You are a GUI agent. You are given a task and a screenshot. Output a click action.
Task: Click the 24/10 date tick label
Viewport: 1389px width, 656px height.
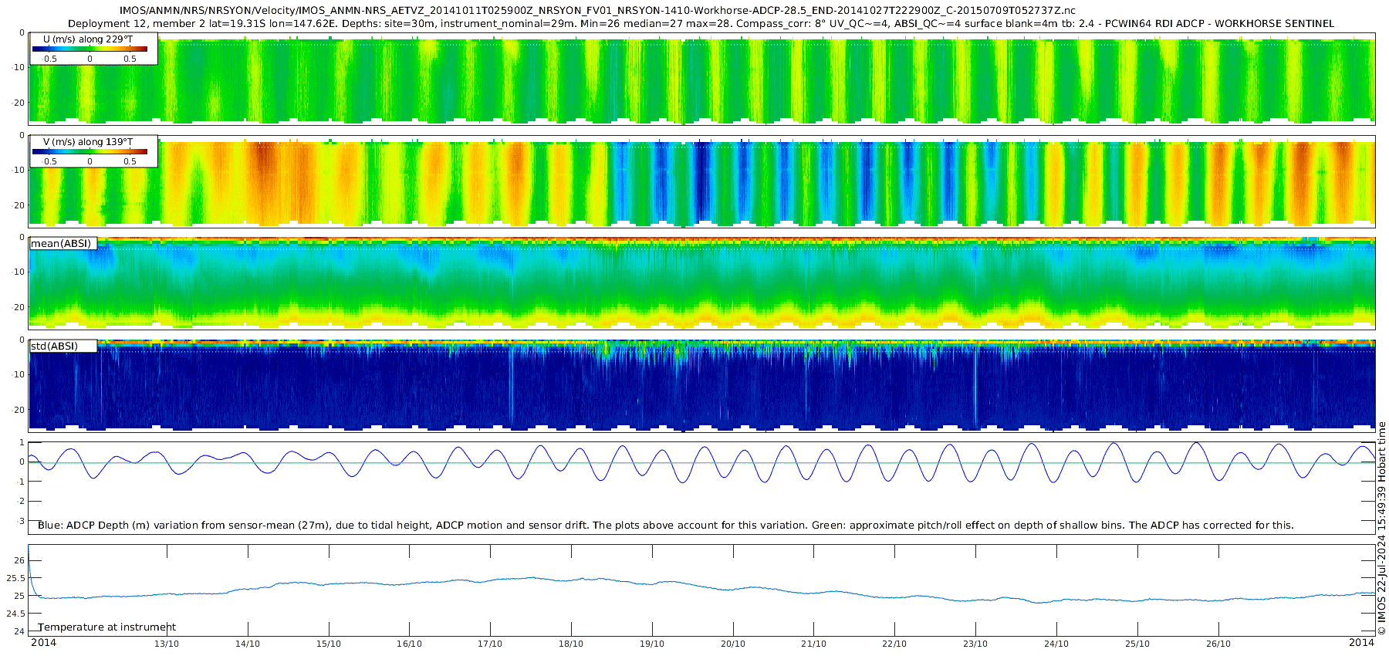point(1056,644)
